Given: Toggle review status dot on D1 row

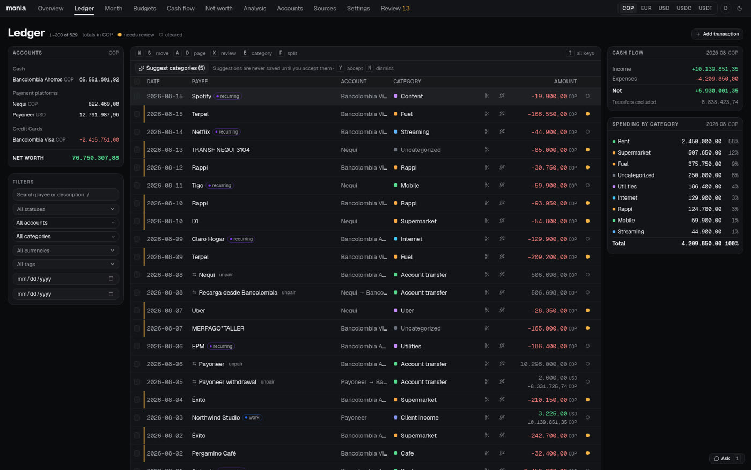Looking at the screenshot, I should (x=587, y=221).
